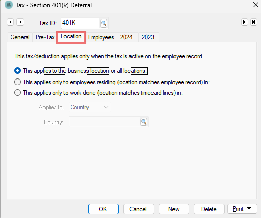Switch to the Pre-Tax tab
The width and height of the screenshot is (261, 218).
45,37
